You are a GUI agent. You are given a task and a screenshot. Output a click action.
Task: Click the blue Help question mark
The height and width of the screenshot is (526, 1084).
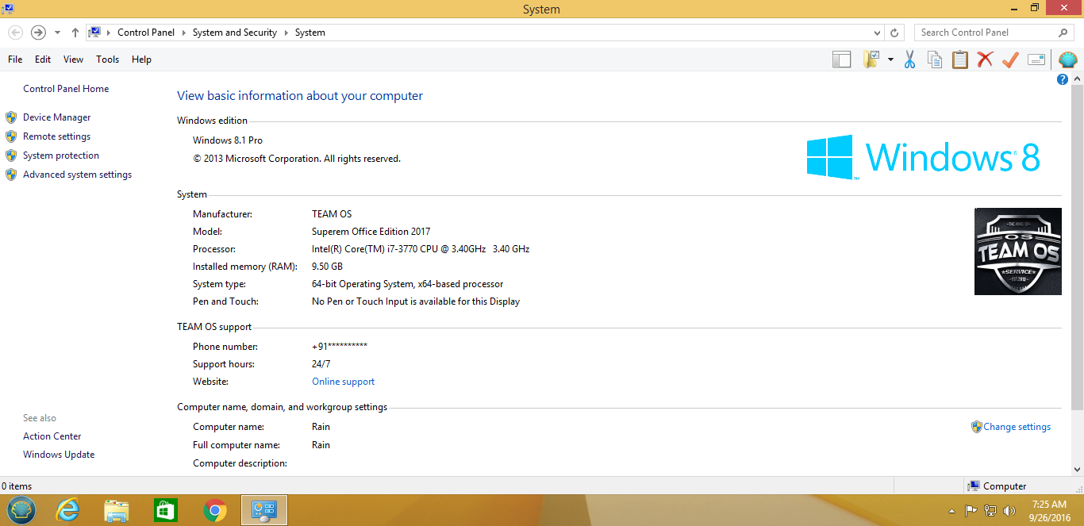click(1063, 79)
